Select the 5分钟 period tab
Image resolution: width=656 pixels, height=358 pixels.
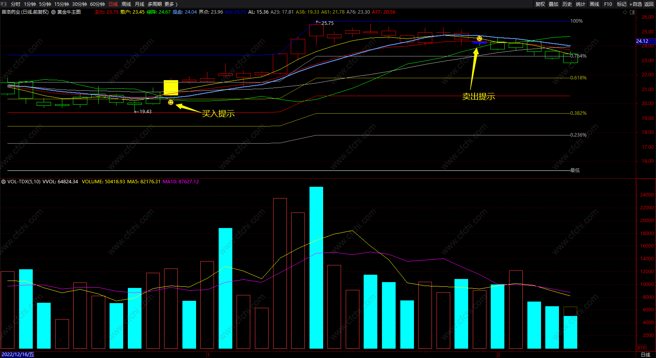point(45,4)
